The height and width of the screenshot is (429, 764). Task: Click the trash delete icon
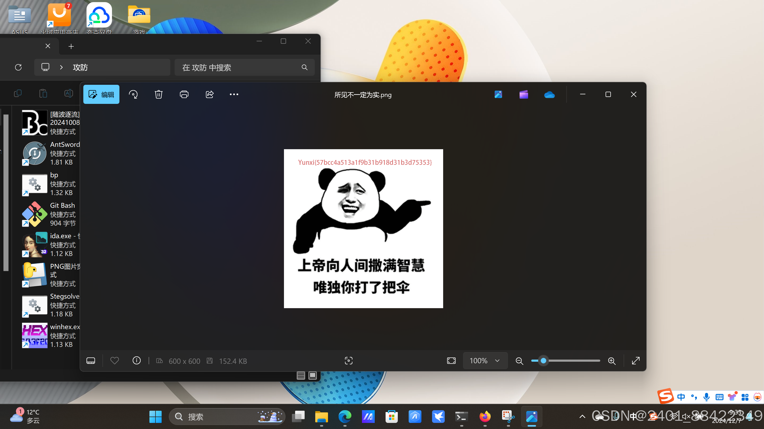pos(159,94)
